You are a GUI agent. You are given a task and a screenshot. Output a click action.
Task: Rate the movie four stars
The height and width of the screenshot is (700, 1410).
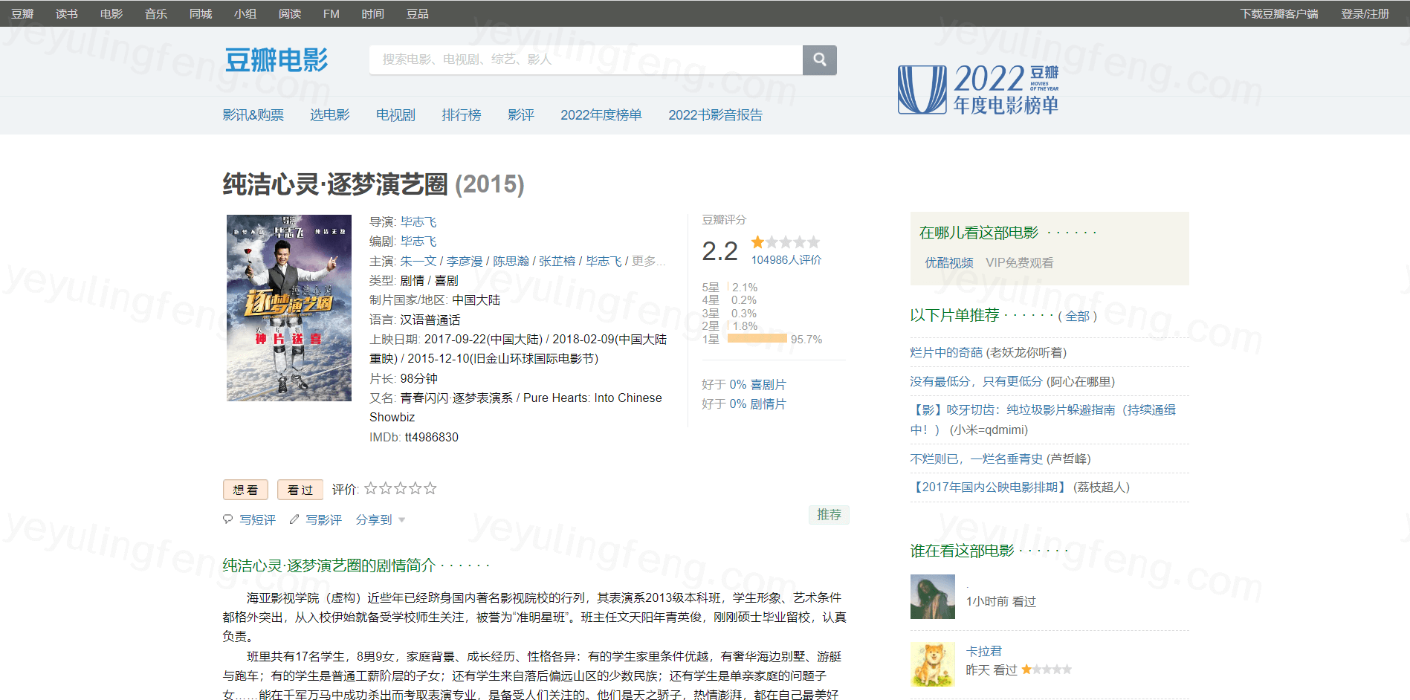415,488
